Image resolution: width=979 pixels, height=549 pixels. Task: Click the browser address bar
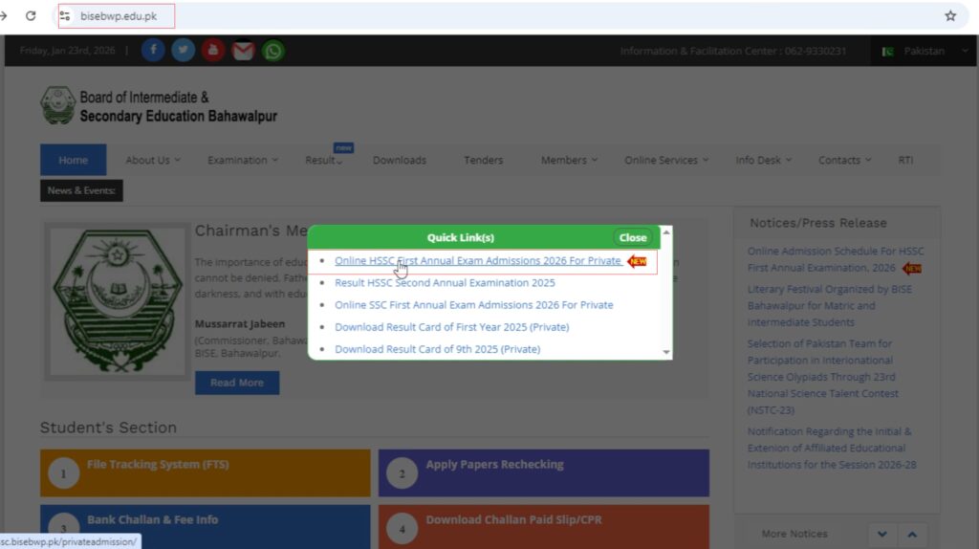tap(478, 16)
